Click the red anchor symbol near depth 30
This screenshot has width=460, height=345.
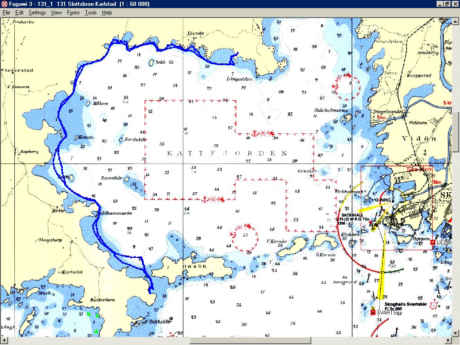255,133
